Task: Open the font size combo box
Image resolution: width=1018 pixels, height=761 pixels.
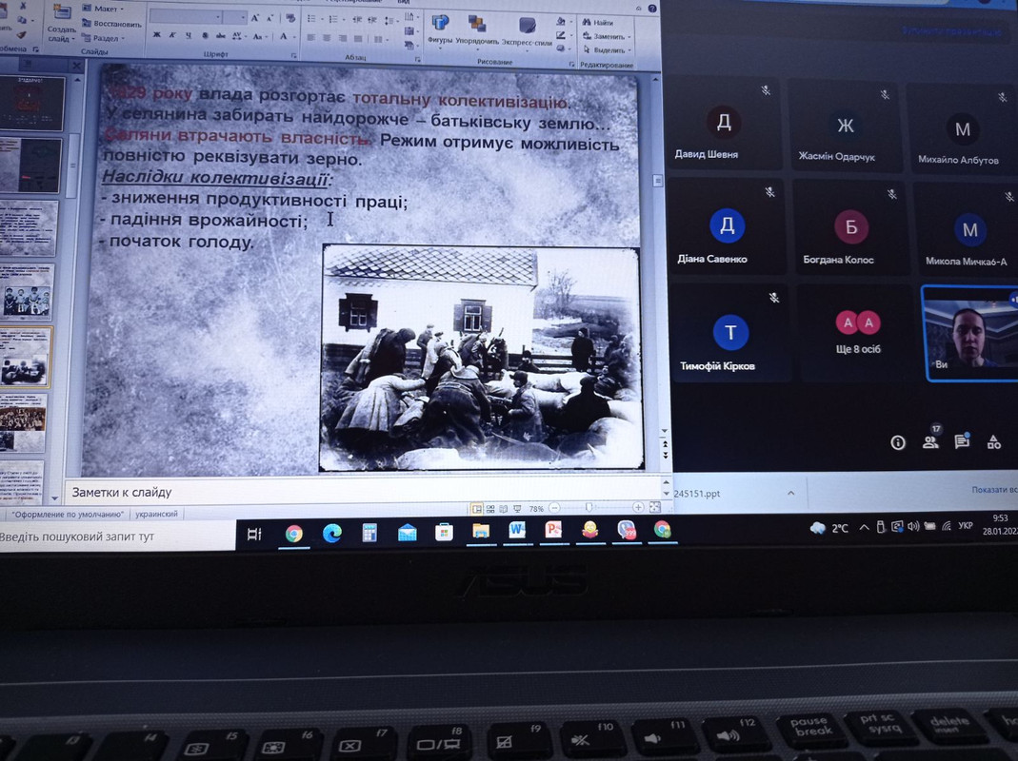Action: [234, 17]
